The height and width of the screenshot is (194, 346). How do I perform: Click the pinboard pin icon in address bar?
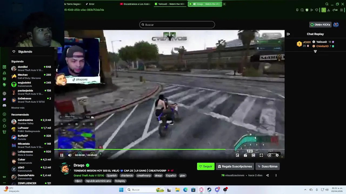coord(297,10)
